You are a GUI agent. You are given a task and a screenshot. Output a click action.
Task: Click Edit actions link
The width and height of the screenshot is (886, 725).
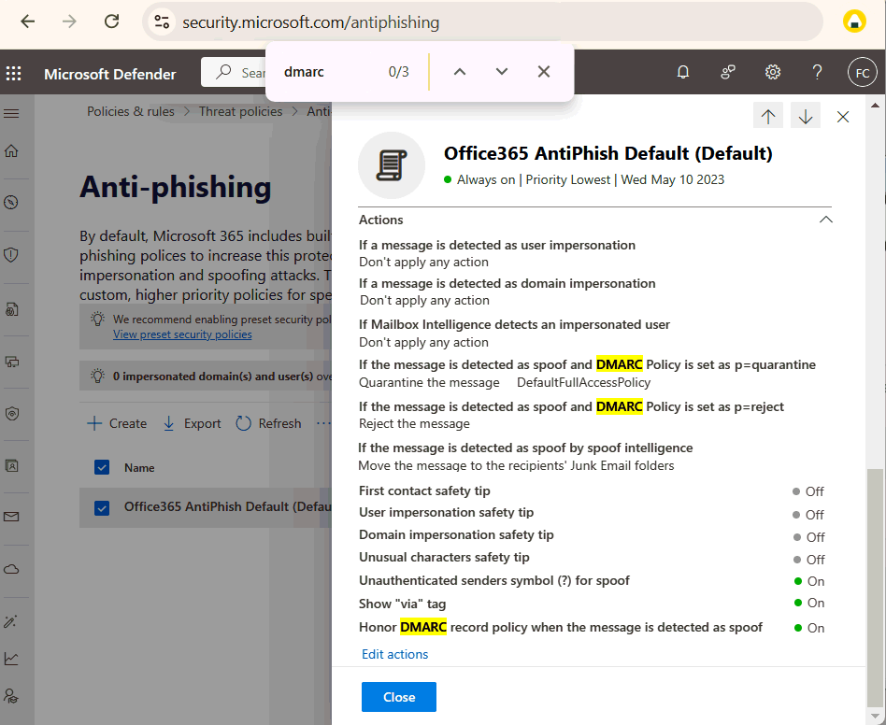coord(395,654)
